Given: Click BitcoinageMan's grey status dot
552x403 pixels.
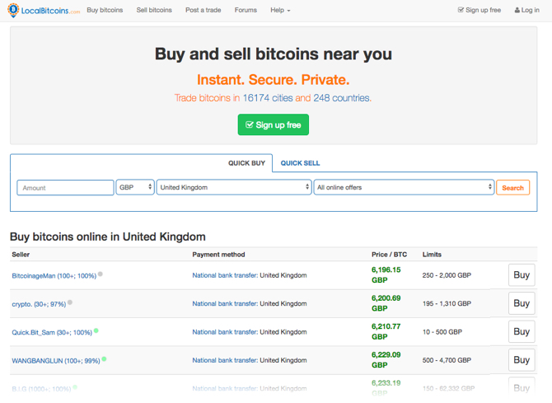Looking at the screenshot, I should click(101, 274).
